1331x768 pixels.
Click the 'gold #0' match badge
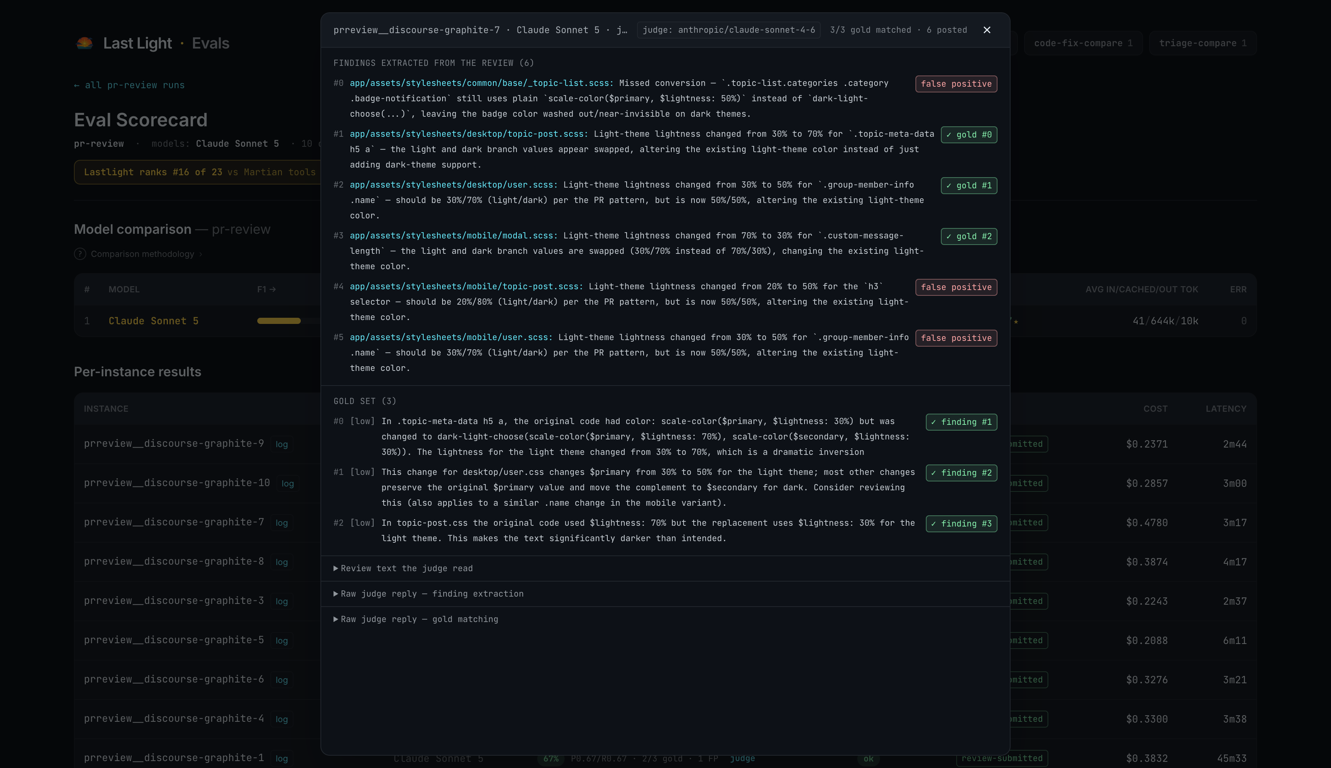(969, 134)
